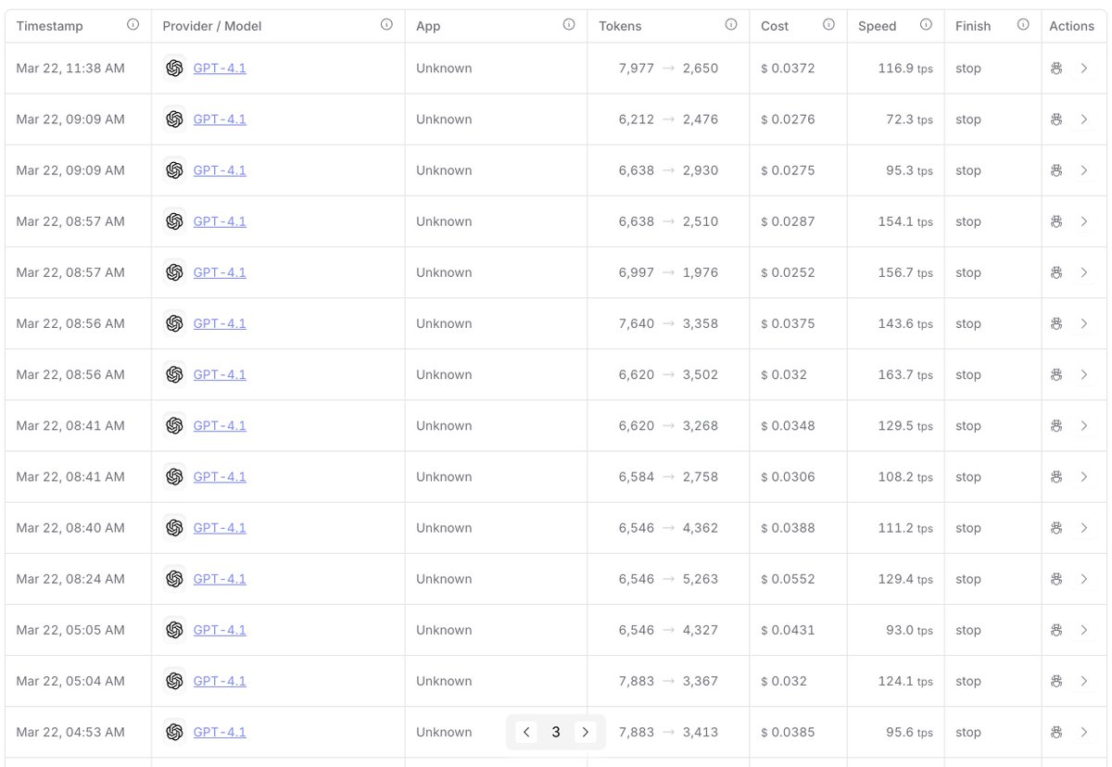Open debug bug icon for the $0.0287 row
The height and width of the screenshot is (767, 1112).
click(x=1055, y=220)
